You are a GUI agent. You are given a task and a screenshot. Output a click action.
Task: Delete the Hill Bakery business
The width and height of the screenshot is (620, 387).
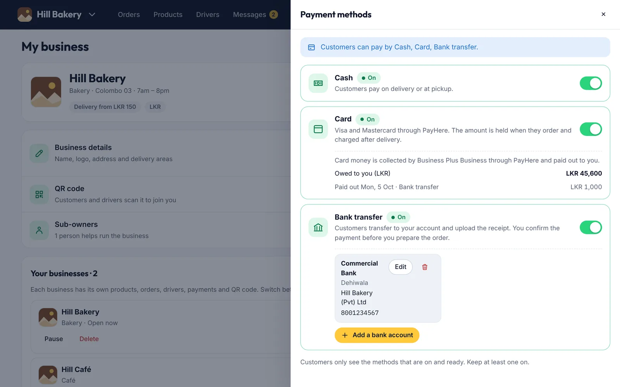(x=89, y=339)
